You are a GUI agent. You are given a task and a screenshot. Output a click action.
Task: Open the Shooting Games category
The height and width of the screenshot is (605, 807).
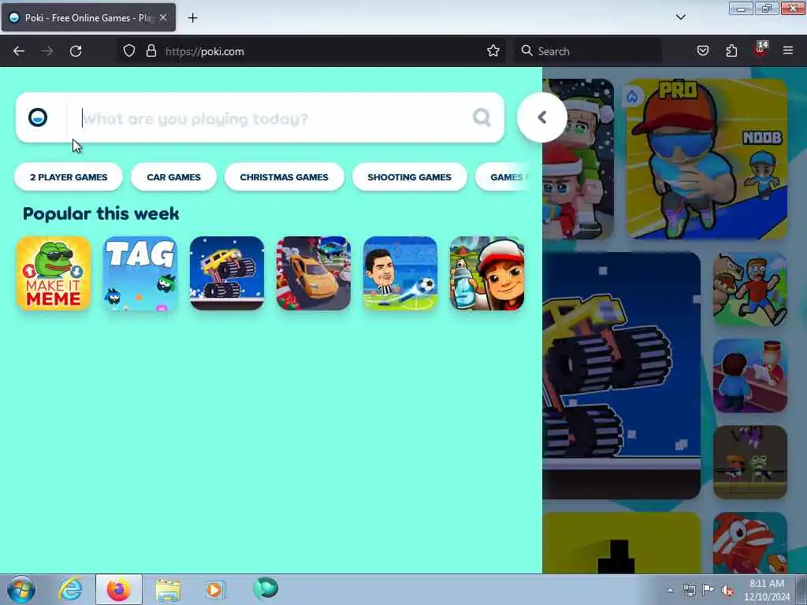pyautogui.click(x=410, y=177)
